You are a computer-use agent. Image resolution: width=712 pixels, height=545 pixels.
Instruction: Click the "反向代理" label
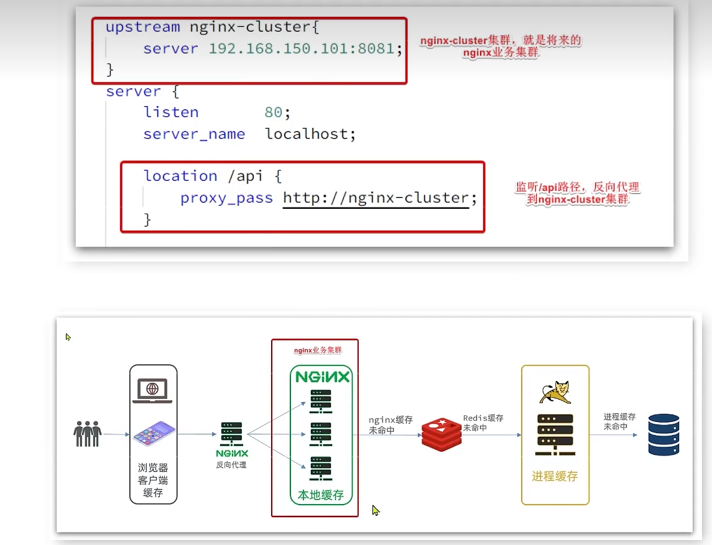[x=231, y=465]
